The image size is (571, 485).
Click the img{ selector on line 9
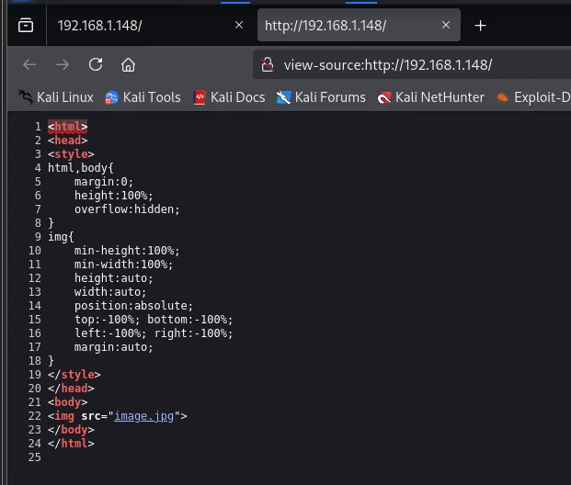coord(61,237)
